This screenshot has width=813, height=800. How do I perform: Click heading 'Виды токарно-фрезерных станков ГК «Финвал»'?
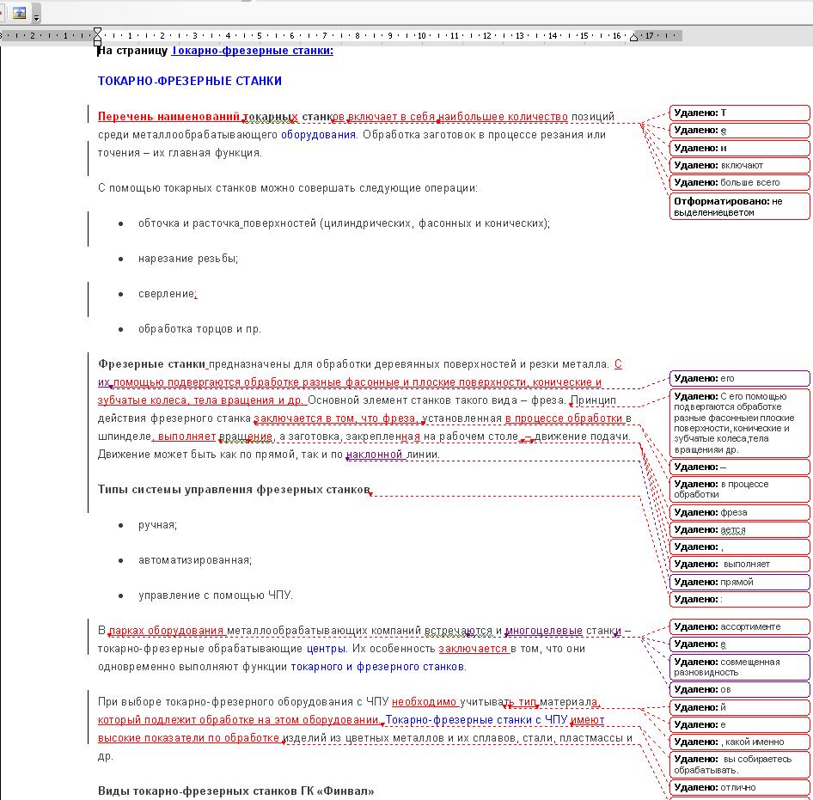[236, 791]
